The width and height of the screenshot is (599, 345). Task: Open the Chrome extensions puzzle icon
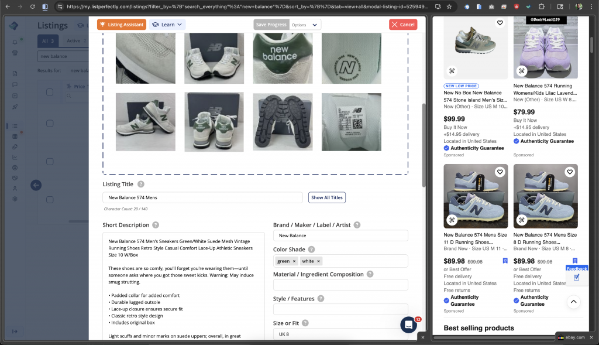[541, 7]
